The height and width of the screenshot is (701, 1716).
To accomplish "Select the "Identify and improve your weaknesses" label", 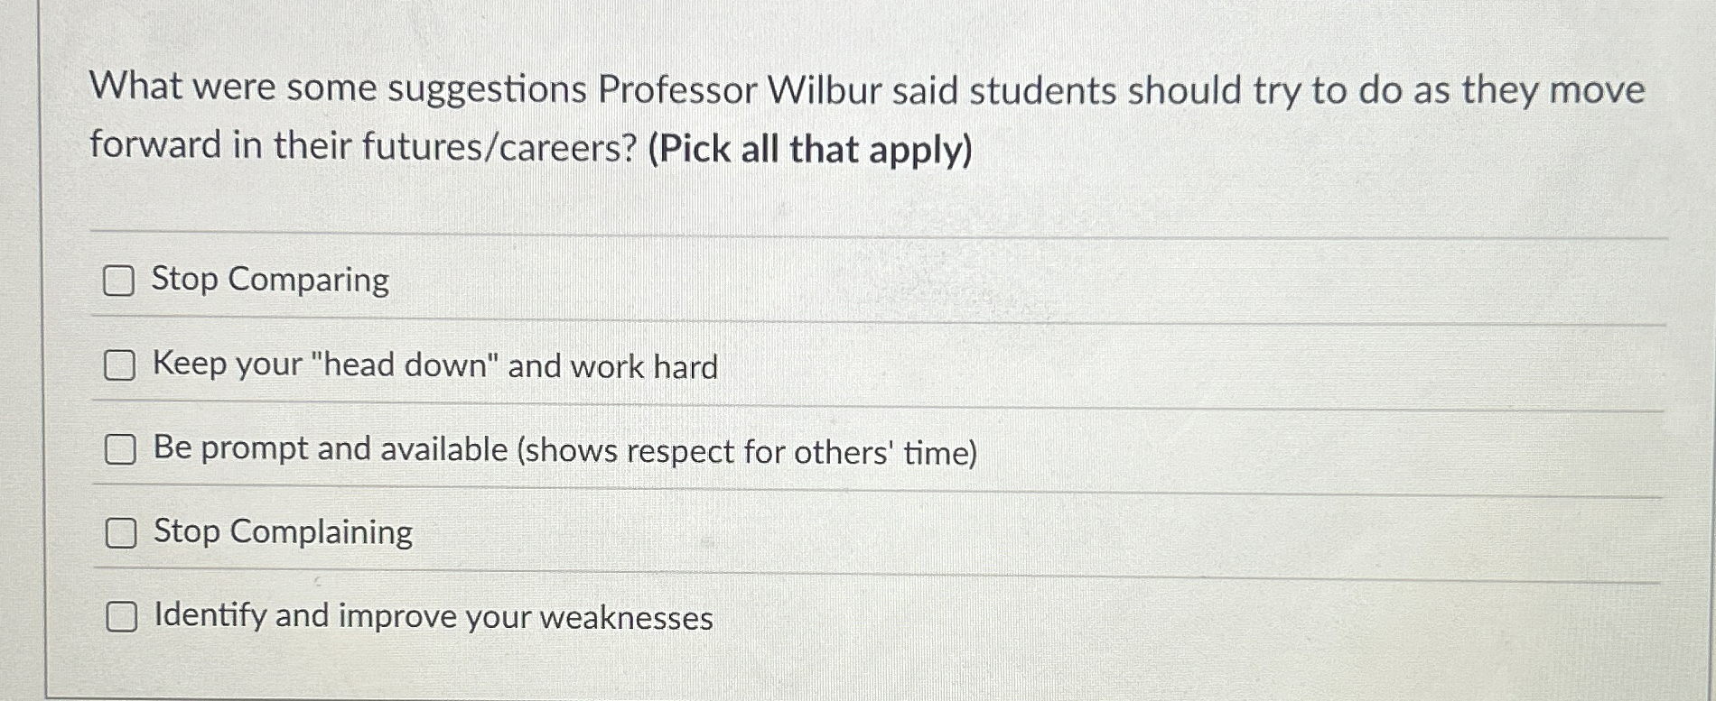I will pos(432,616).
